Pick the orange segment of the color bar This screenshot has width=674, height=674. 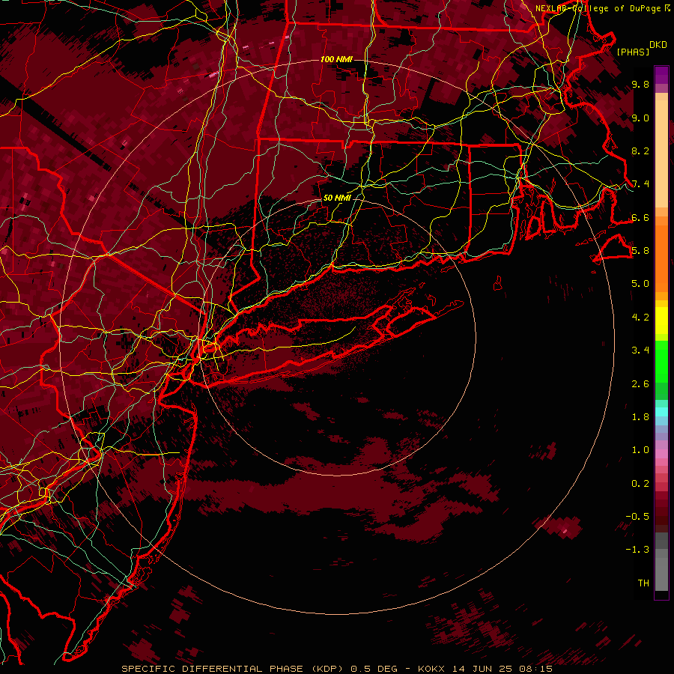(x=661, y=258)
